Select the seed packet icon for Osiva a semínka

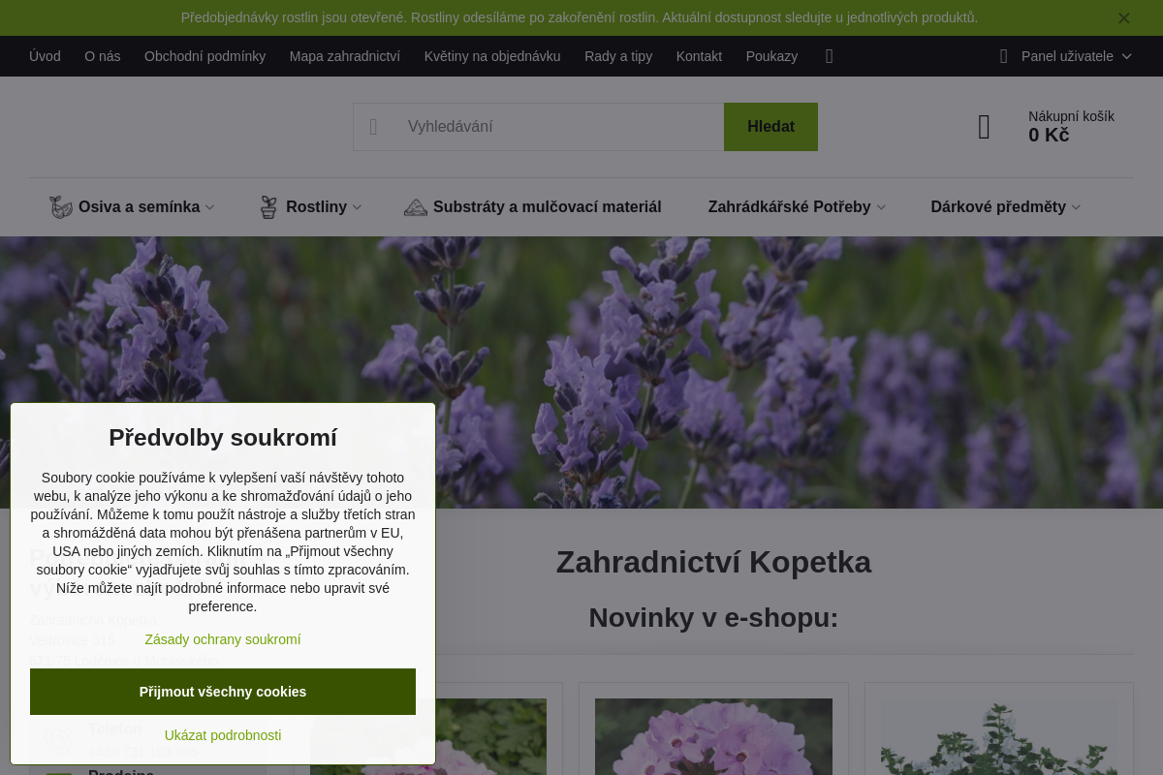point(59,206)
